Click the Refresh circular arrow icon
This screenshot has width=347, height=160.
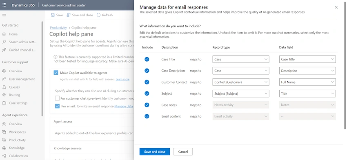[98, 15]
